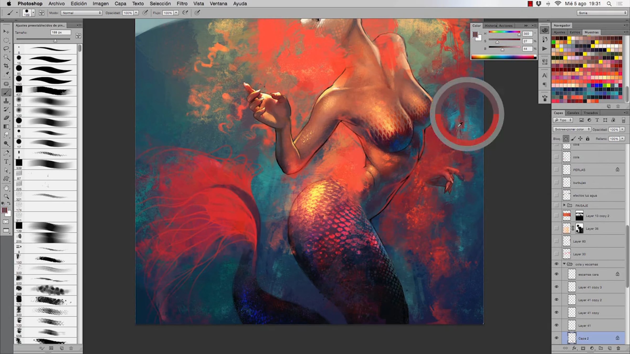Select the Hand tool
This screenshot has height=354, width=630.
click(6, 188)
